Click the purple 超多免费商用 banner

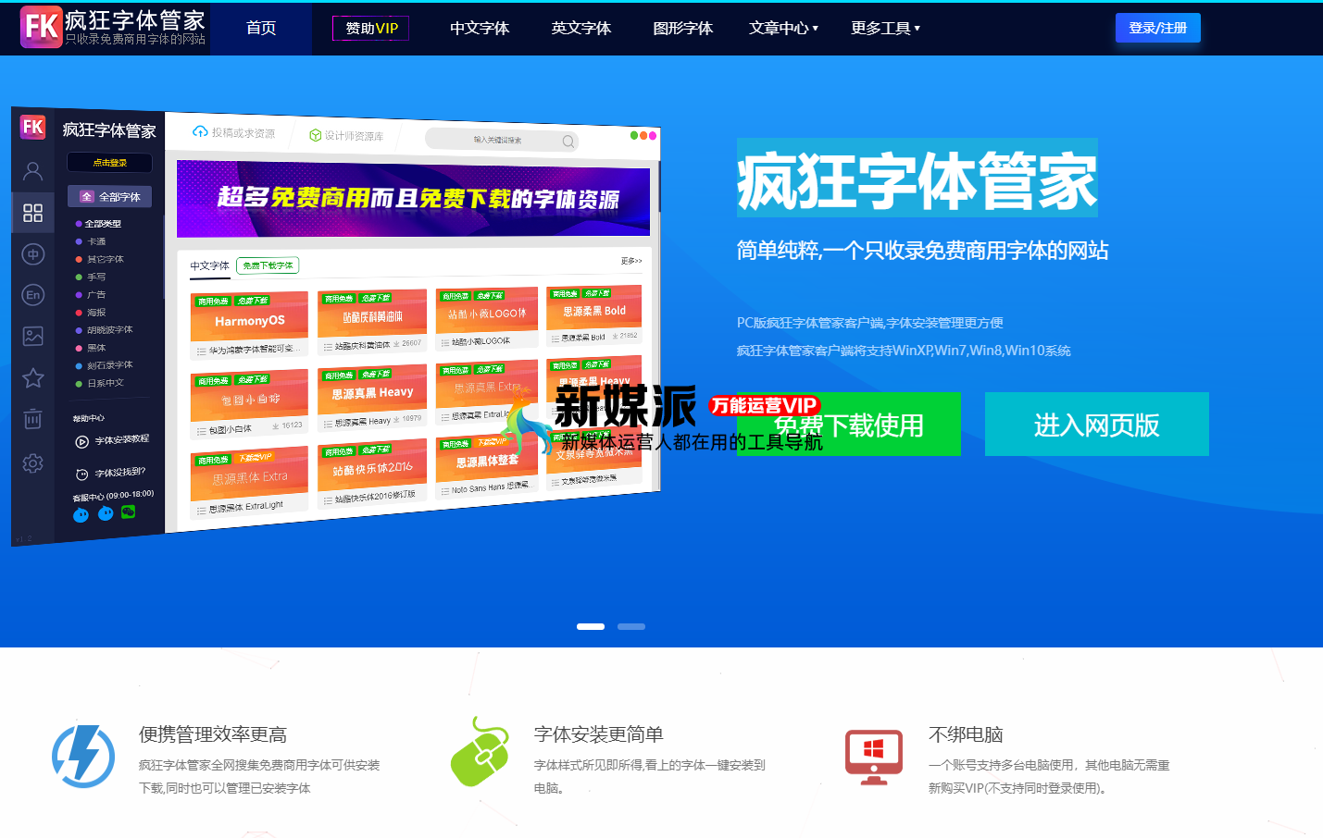(413, 199)
